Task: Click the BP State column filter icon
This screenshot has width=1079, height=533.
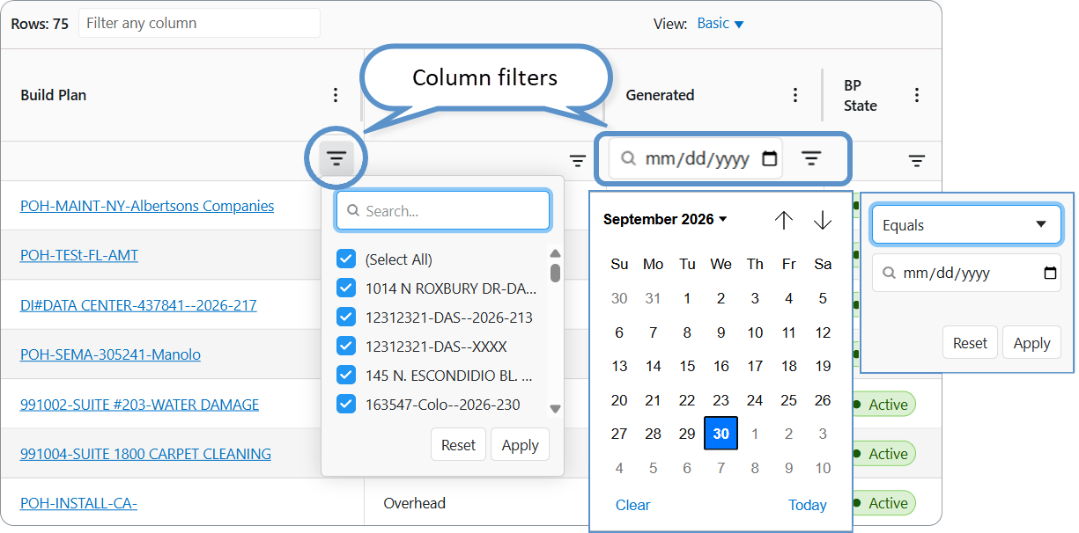Action: tap(917, 161)
